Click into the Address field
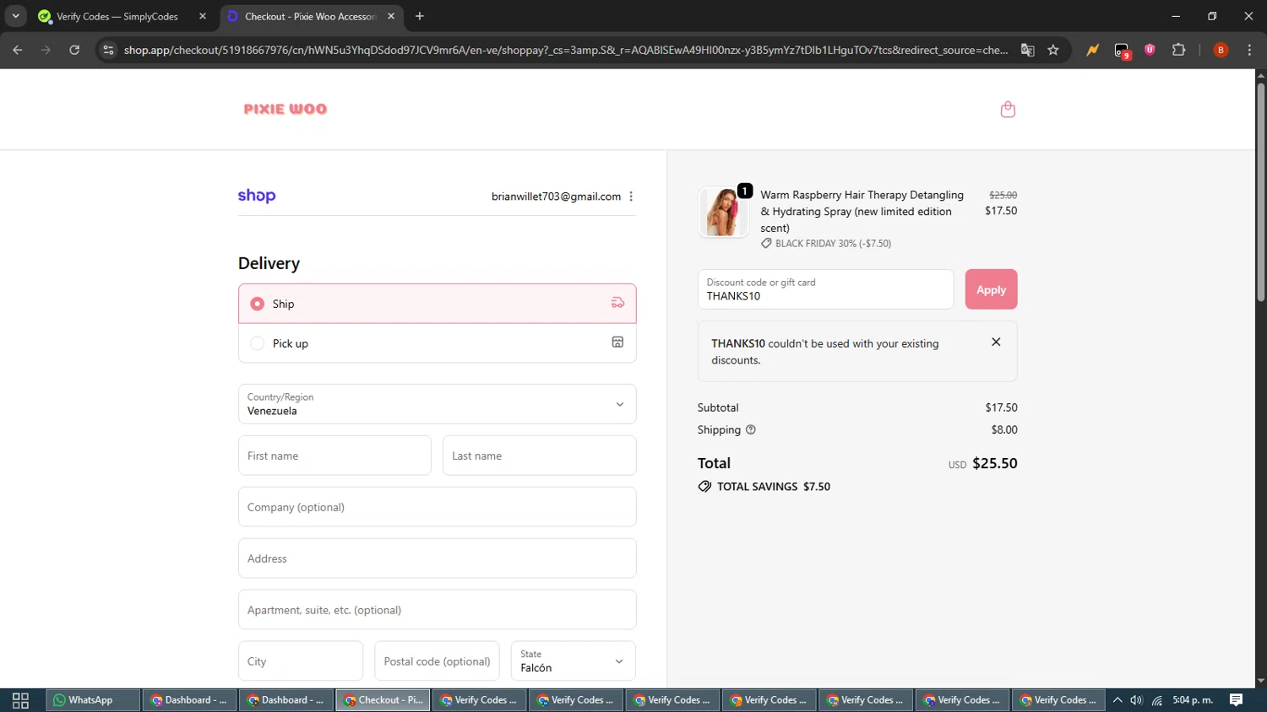The width and height of the screenshot is (1267, 712). click(438, 558)
